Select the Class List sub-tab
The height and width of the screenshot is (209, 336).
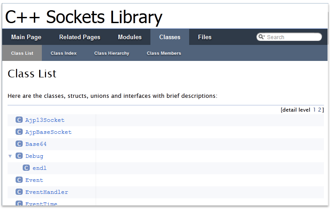tap(22, 53)
